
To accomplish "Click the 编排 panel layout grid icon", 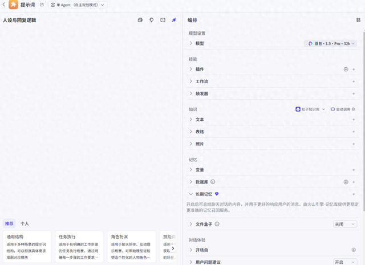I will pyautogui.click(x=359, y=20).
